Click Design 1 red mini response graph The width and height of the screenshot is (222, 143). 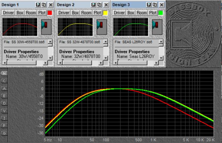pos(20,27)
